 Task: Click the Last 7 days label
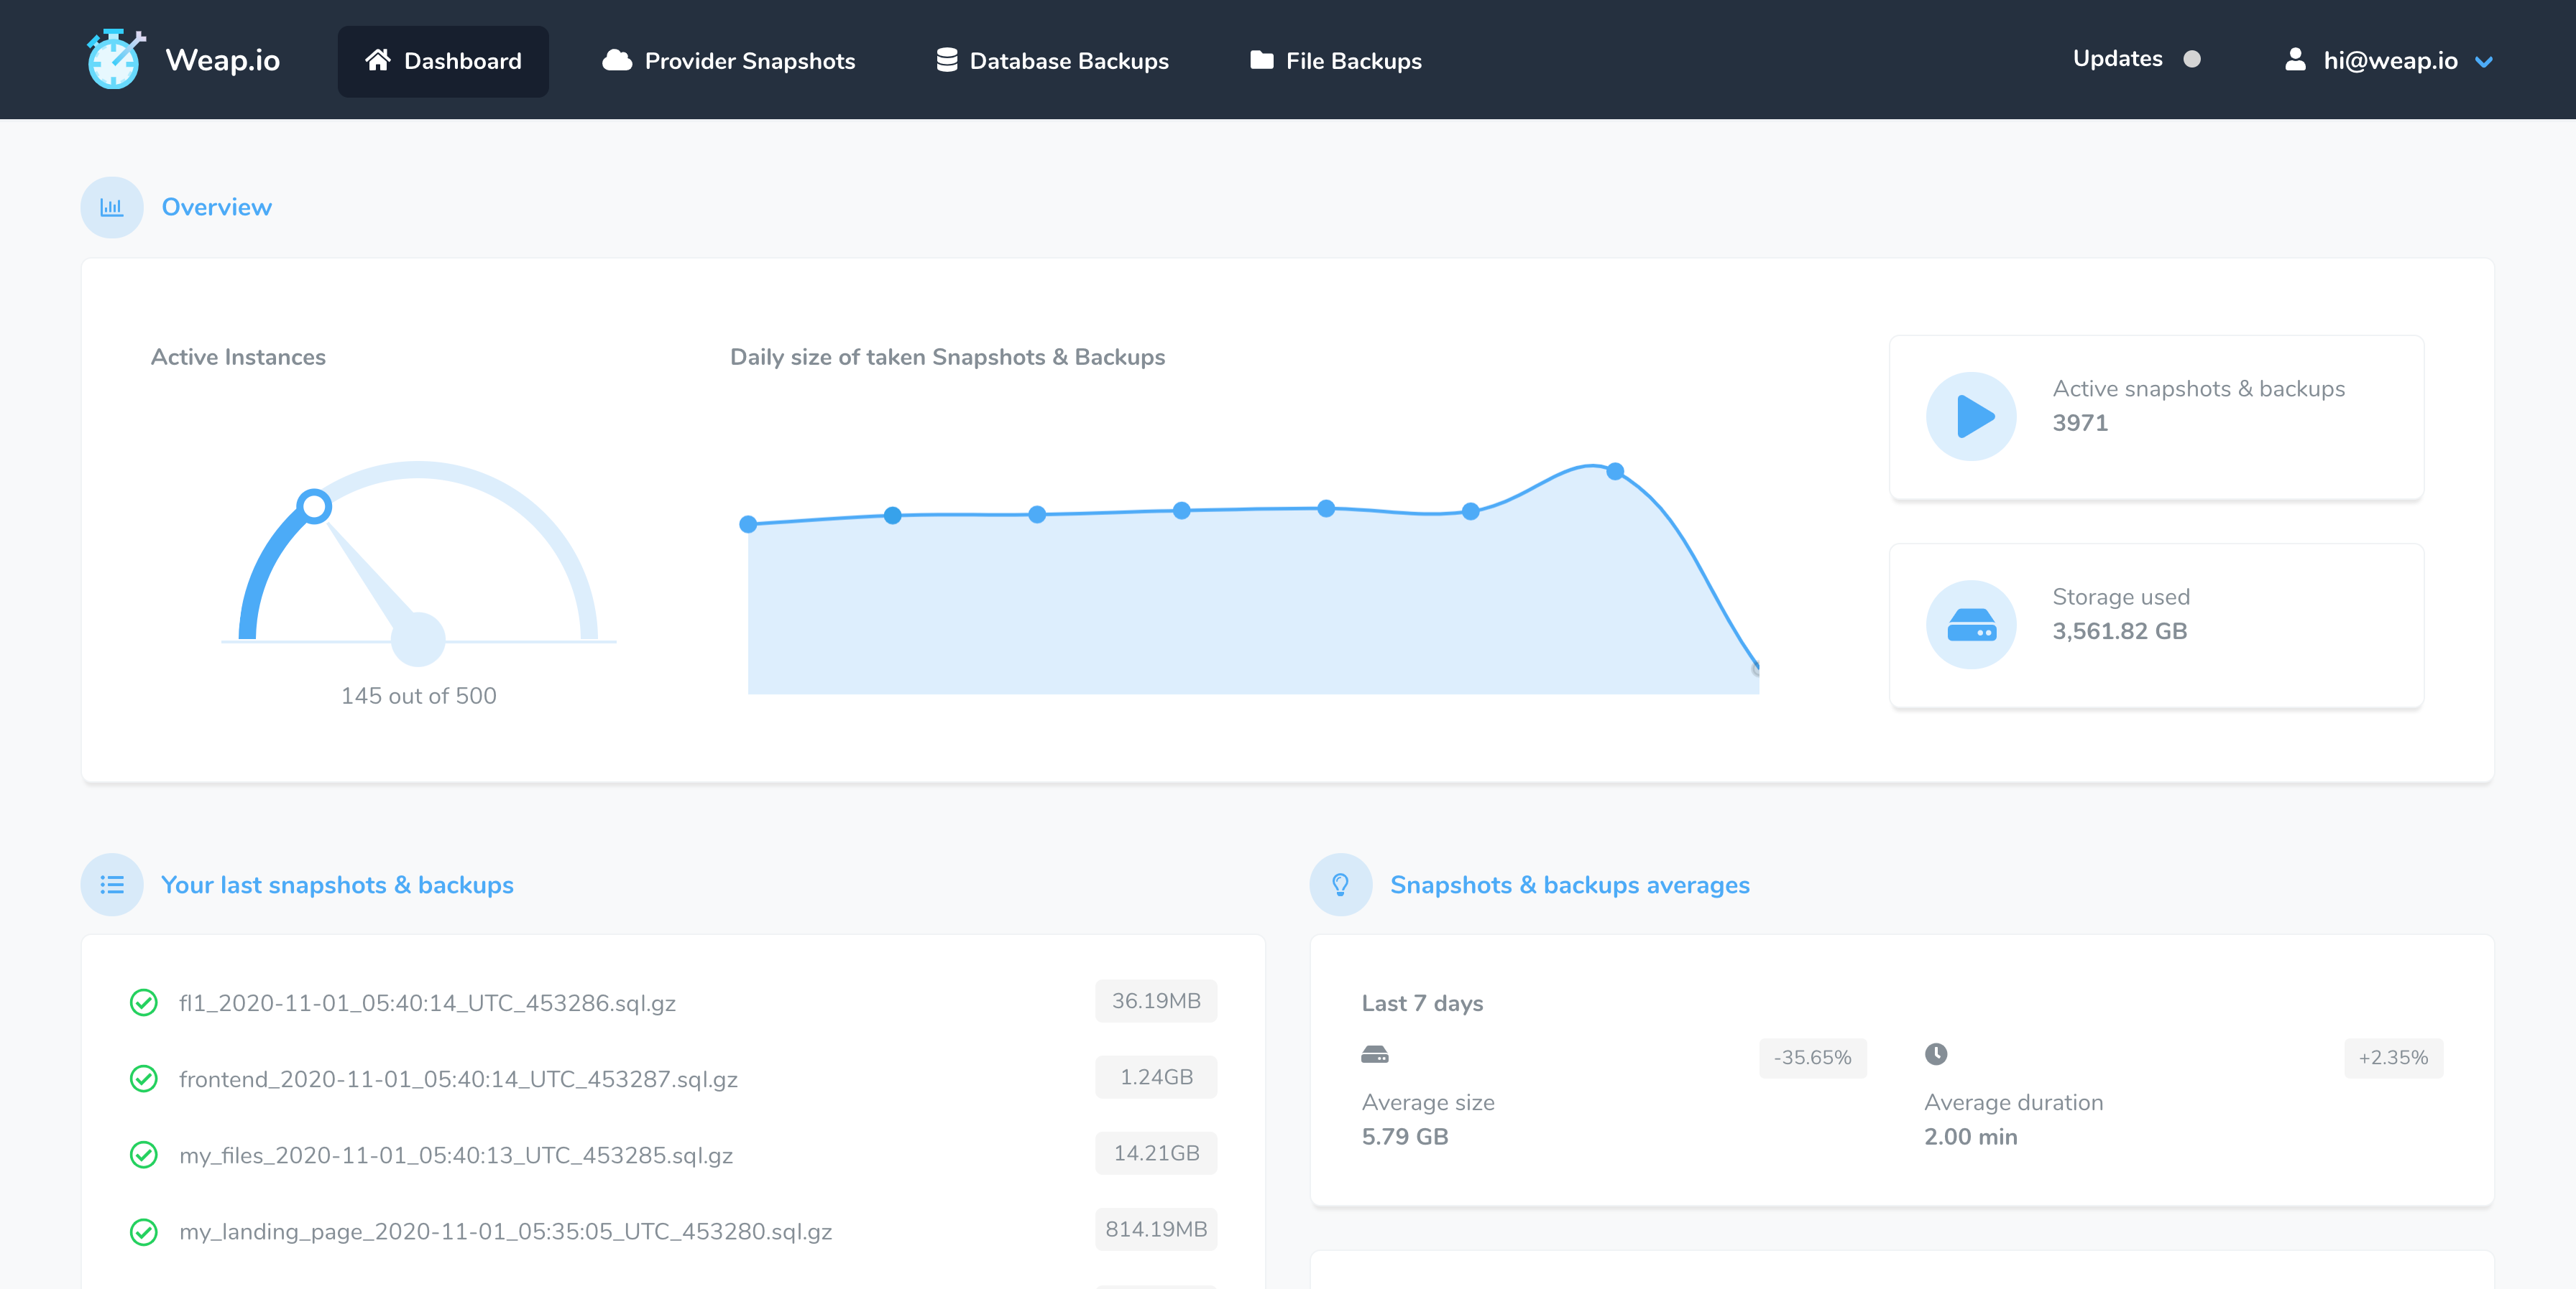1422,1003
